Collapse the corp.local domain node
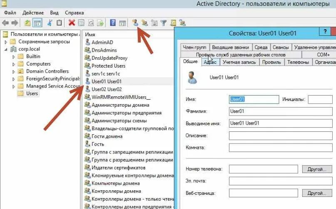Image resolution: width=336 pixels, height=209 pixels. (6, 49)
